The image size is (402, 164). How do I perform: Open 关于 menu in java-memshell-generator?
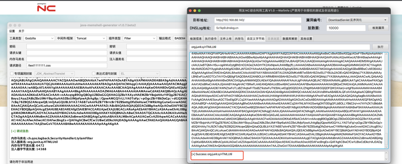[21, 31]
